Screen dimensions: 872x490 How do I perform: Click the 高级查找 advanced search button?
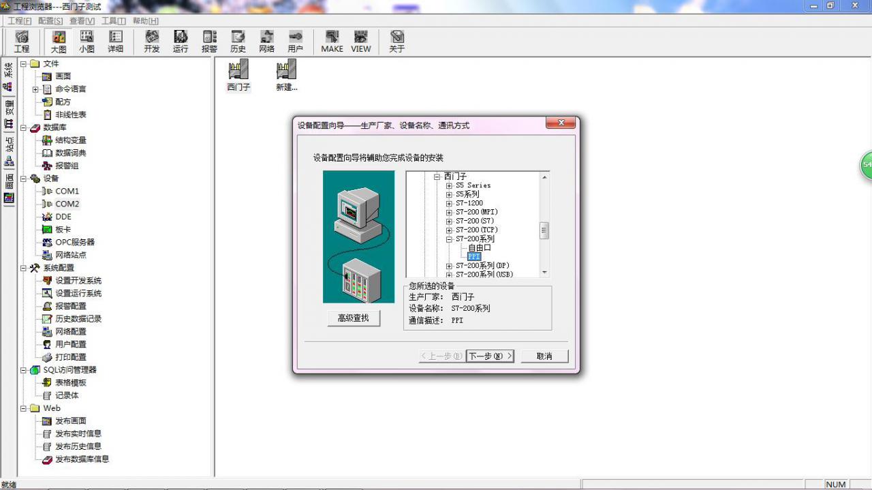coord(353,318)
